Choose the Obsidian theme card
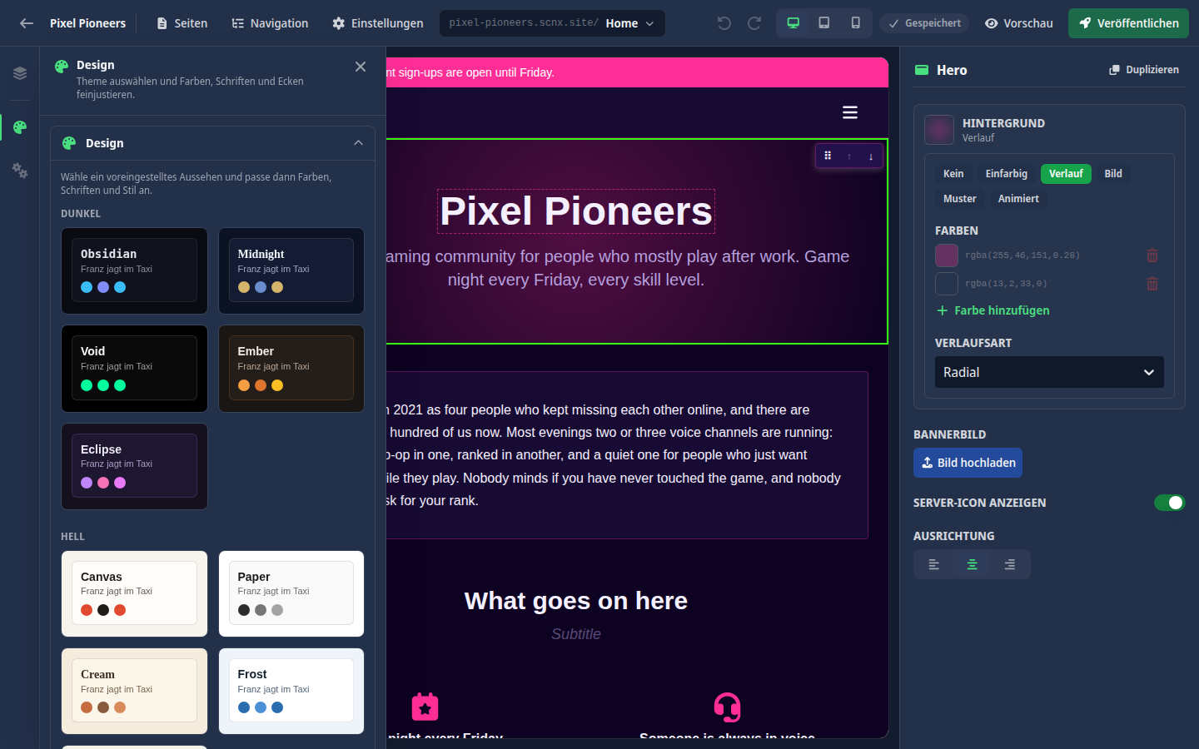Viewport: 1199px width, 749px height. pos(134,270)
